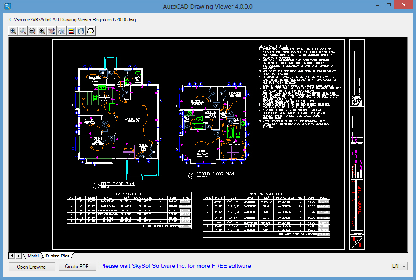Click the Open Drawing button
Screen dimensions: 416x280
32,267
